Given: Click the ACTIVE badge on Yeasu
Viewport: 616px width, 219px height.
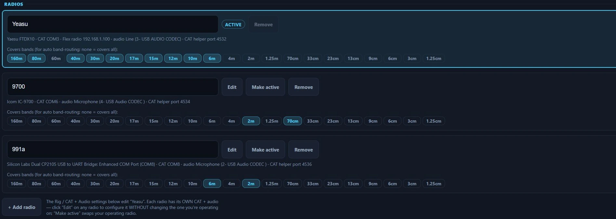Looking at the screenshot, I should 233,24.
